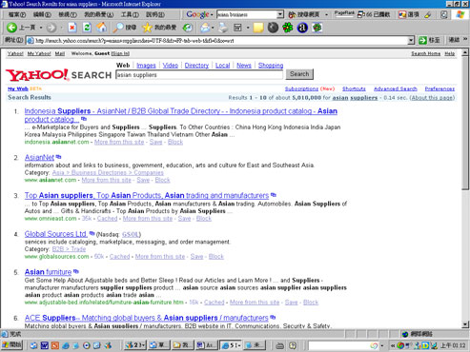Click the IE Forward arrow button

pos(51,28)
